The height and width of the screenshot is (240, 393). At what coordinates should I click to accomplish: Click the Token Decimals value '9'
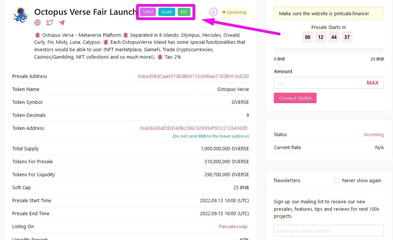click(248, 115)
